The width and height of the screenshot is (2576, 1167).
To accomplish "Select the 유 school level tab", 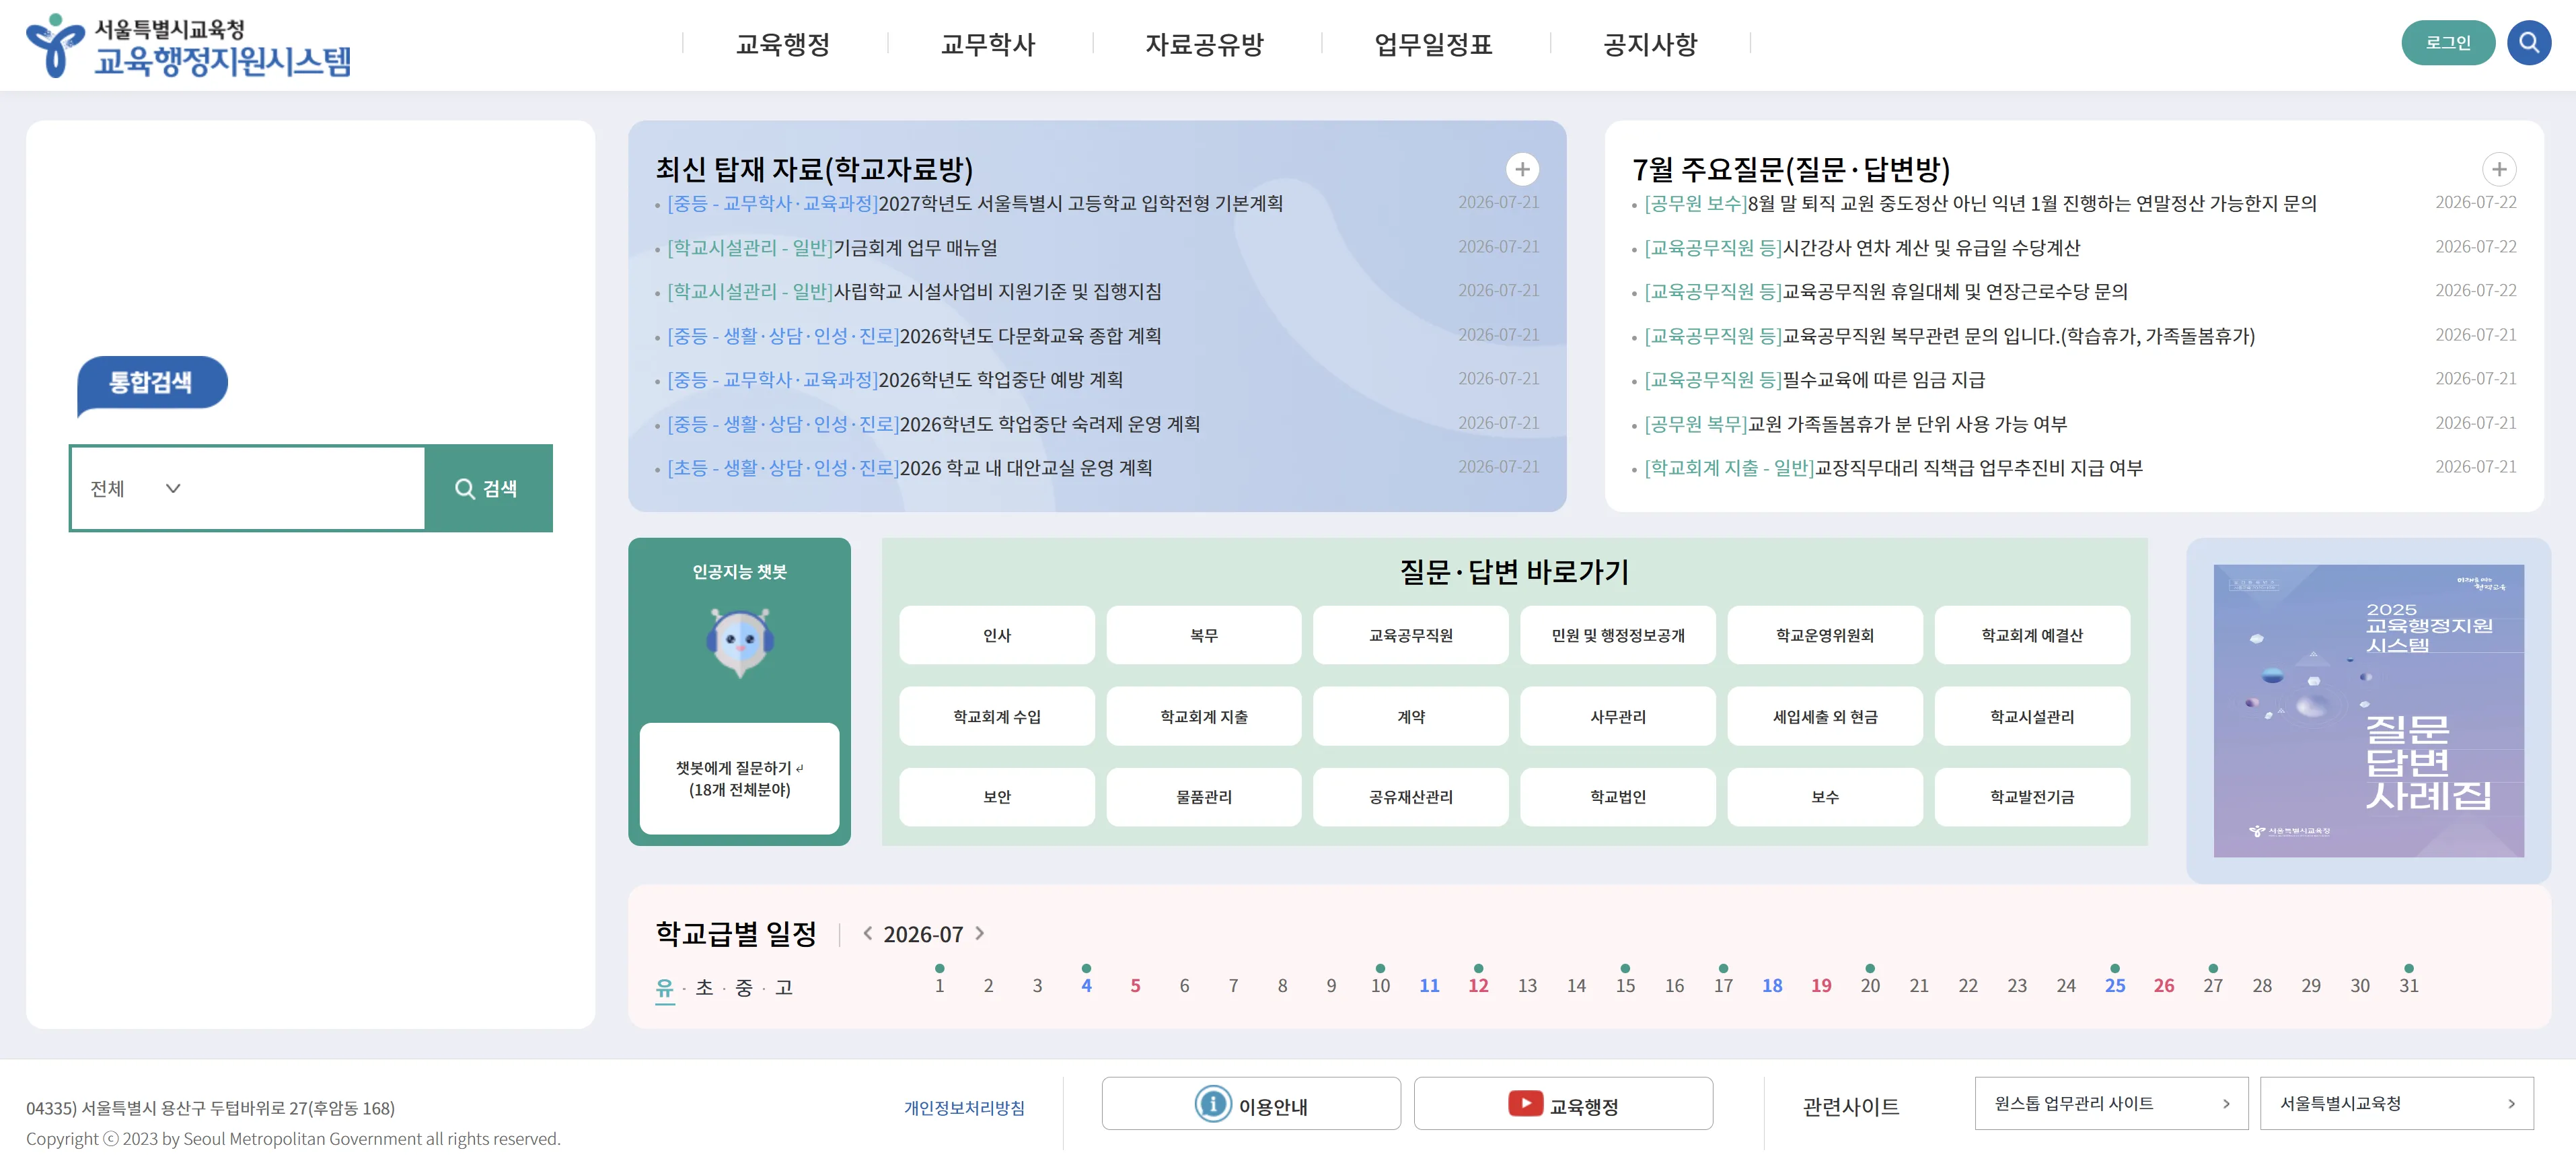I will [x=665, y=988].
